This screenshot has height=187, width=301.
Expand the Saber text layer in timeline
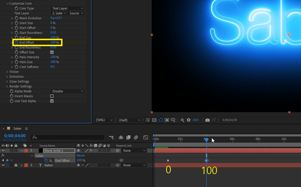[21, 165]
